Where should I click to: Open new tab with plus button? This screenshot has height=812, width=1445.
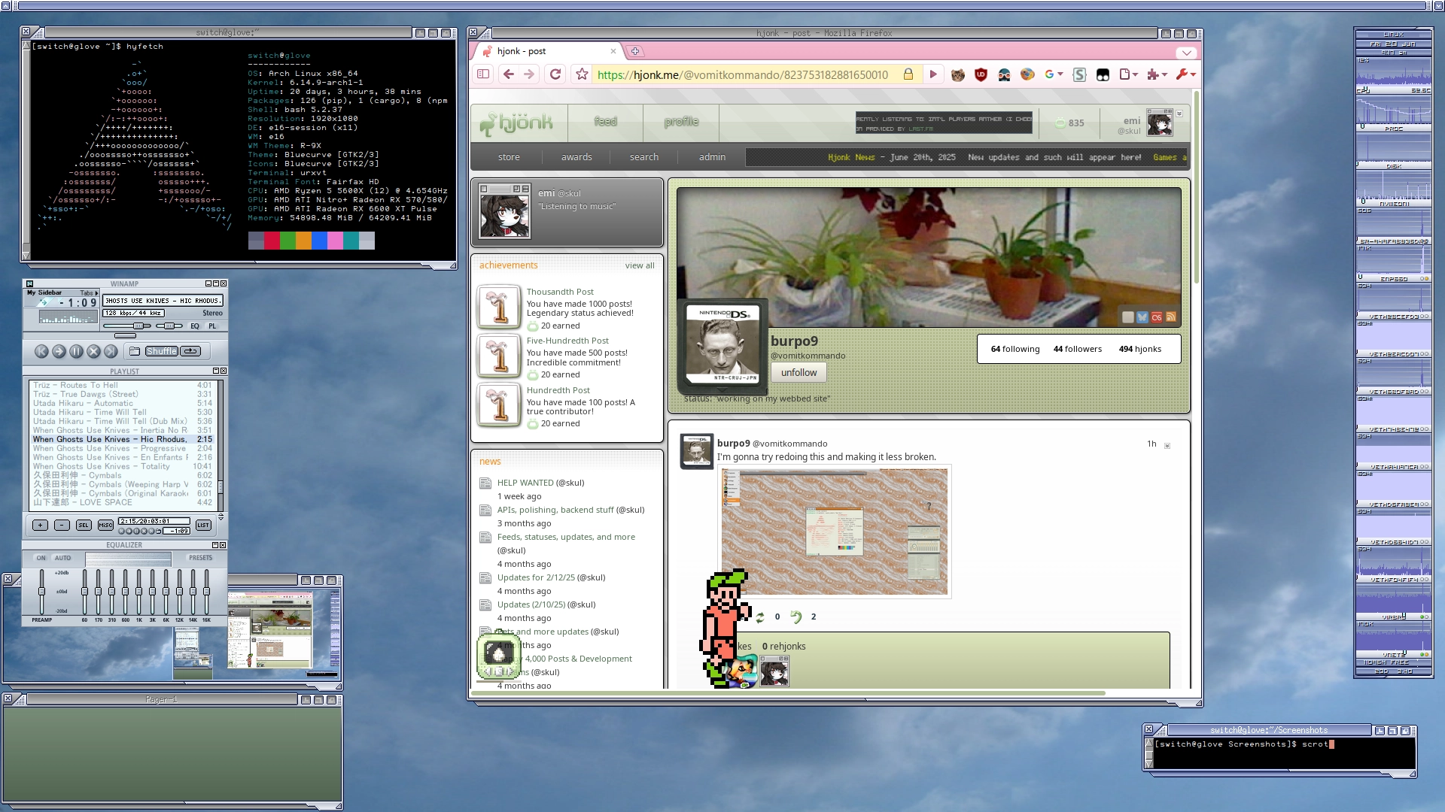pos(635,51)
